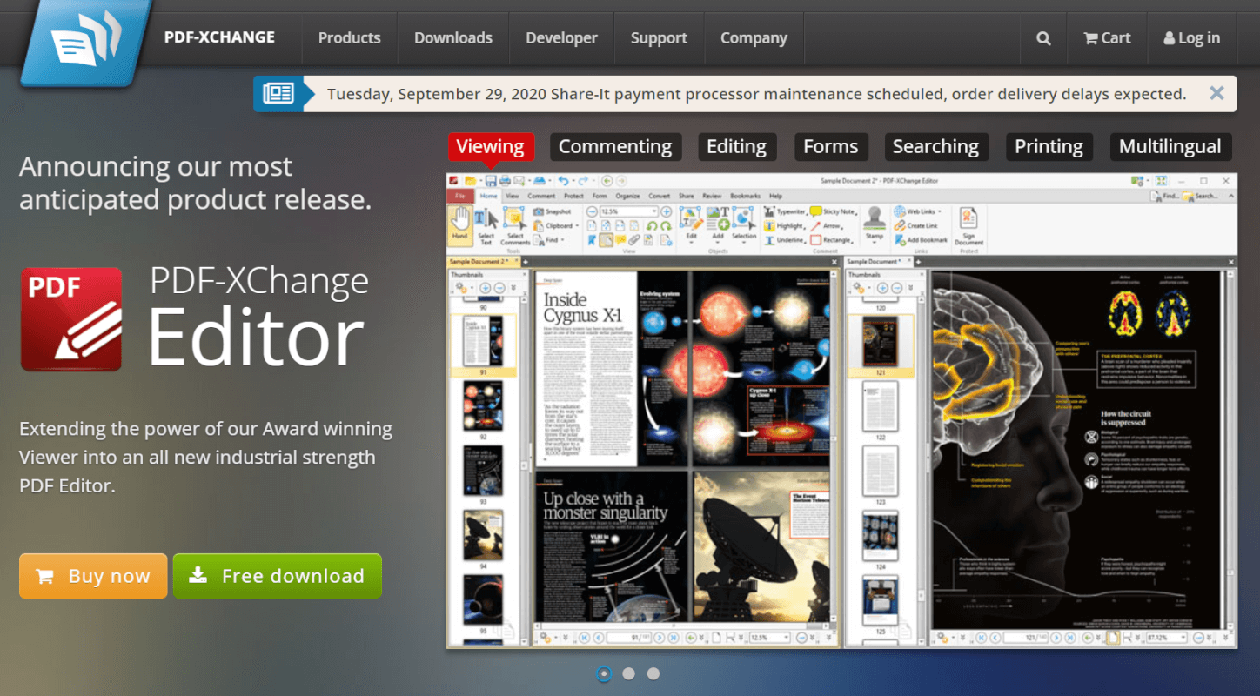Click the news icon on the notification banner
Image resolution: width=1260 pixels, height=696 pixels.
point(278,93)
